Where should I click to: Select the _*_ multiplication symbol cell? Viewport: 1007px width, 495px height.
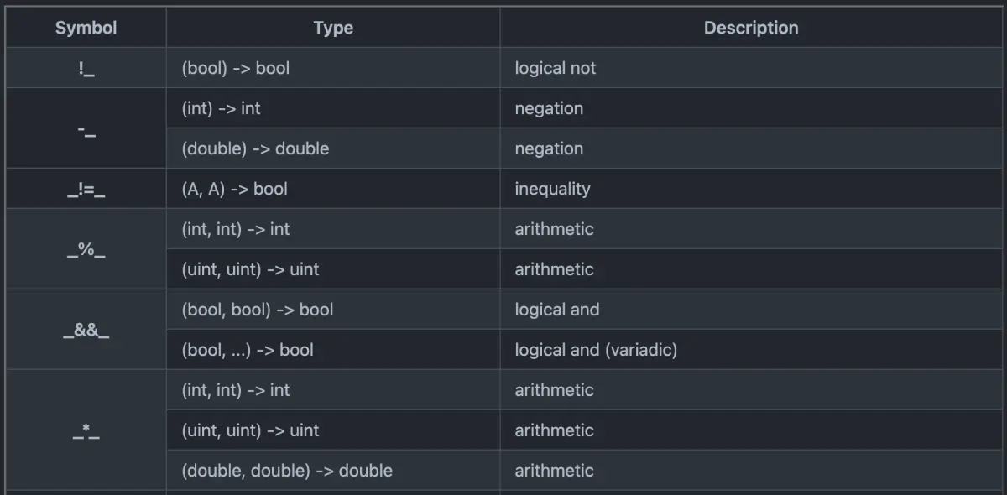pyautogui.click(x=86, y=430)
